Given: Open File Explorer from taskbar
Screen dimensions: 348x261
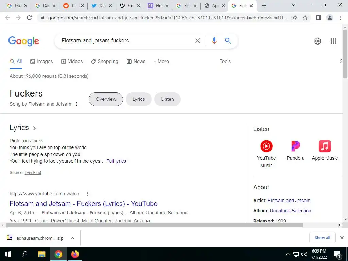Looking at the screenshot, I should 41,254.
